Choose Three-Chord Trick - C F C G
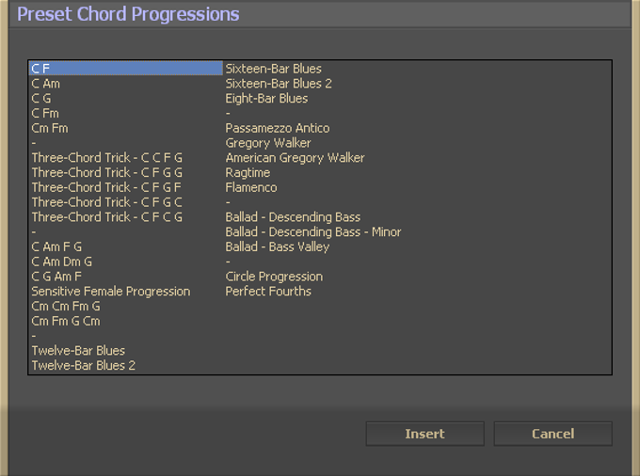640x476 pixels. 107,217
